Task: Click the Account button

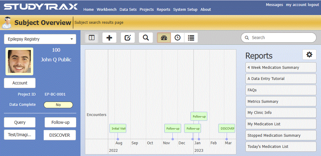Action: point(20,83)
